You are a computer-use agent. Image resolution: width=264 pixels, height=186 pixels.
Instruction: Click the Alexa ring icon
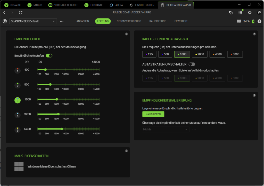111,5
